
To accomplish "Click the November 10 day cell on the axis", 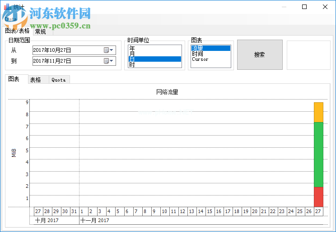I will 165,211.
